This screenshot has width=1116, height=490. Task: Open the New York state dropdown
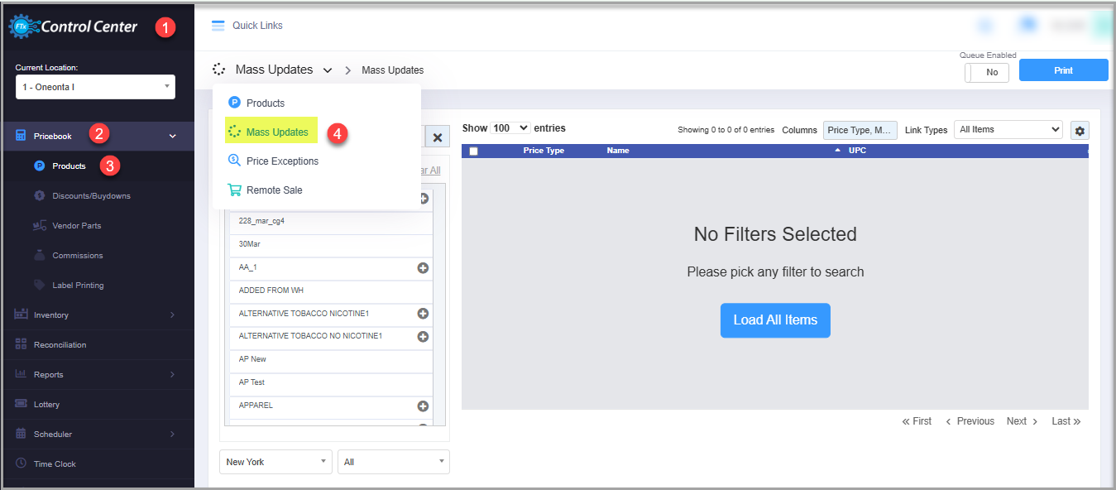[x=275, y=462]
